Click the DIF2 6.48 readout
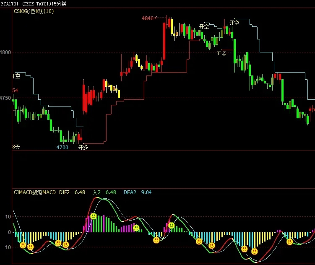 point(72,192)
